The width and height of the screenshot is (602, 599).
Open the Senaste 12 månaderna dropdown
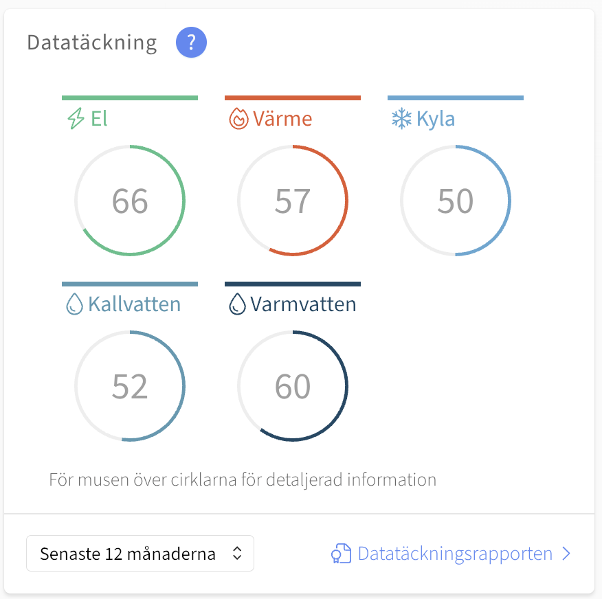point(140,554)
